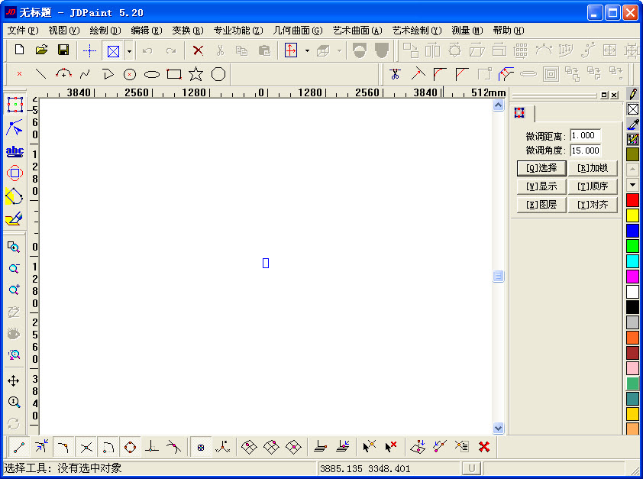Select the Arc drawing tool
This screenshot has width=643, height=479.
[63, 73]
